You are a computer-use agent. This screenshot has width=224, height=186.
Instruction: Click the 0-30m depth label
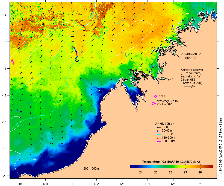166,127
